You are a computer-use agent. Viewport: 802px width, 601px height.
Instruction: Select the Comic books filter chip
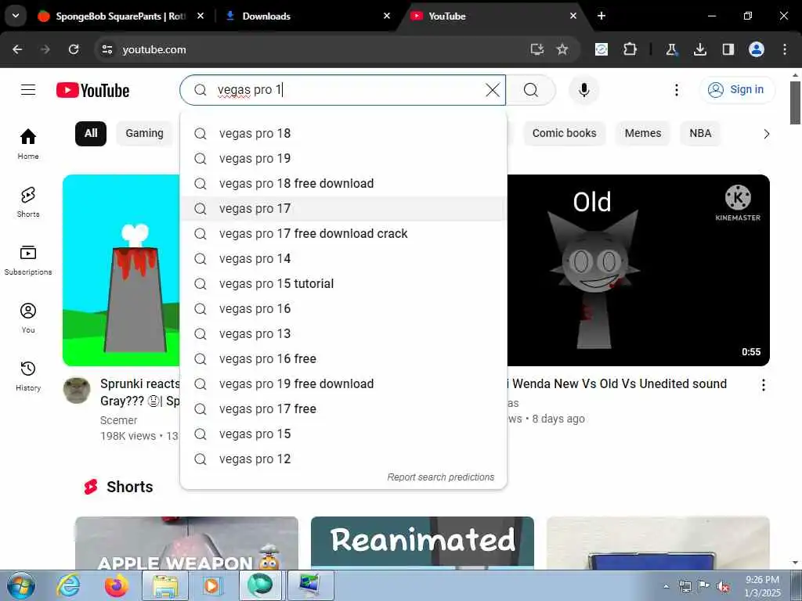564,133
